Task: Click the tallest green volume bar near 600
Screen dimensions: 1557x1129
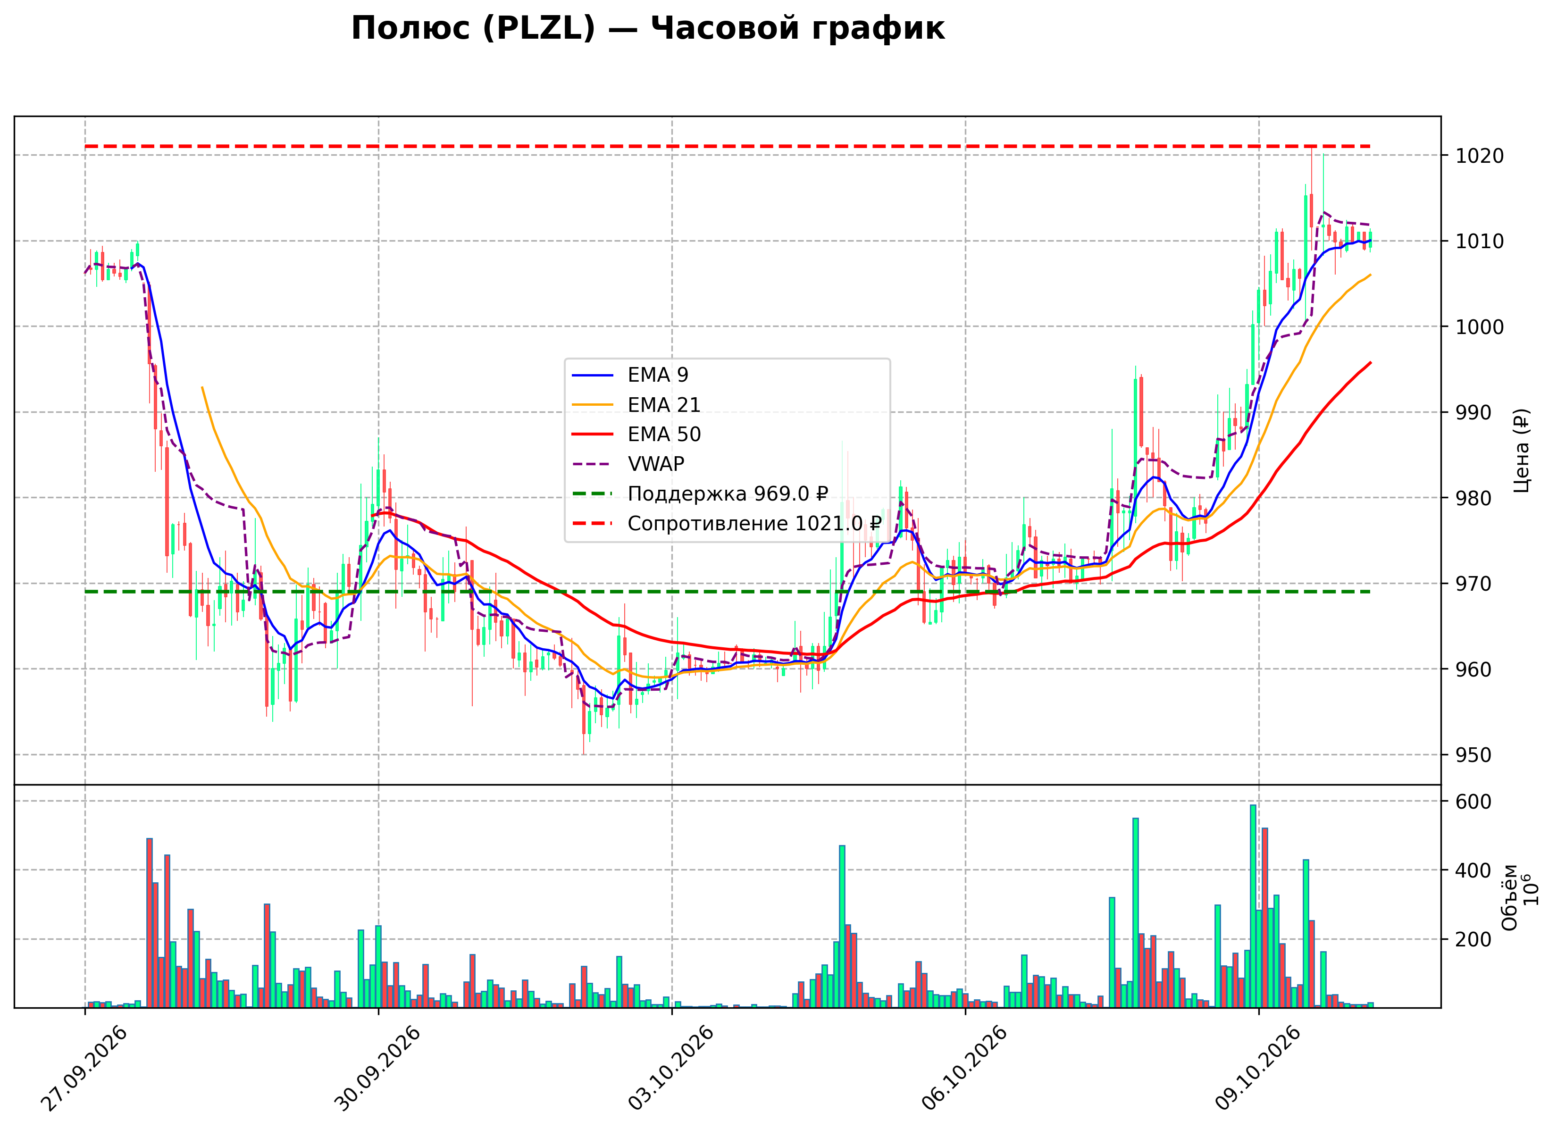Action: [x=1253, y=906]
